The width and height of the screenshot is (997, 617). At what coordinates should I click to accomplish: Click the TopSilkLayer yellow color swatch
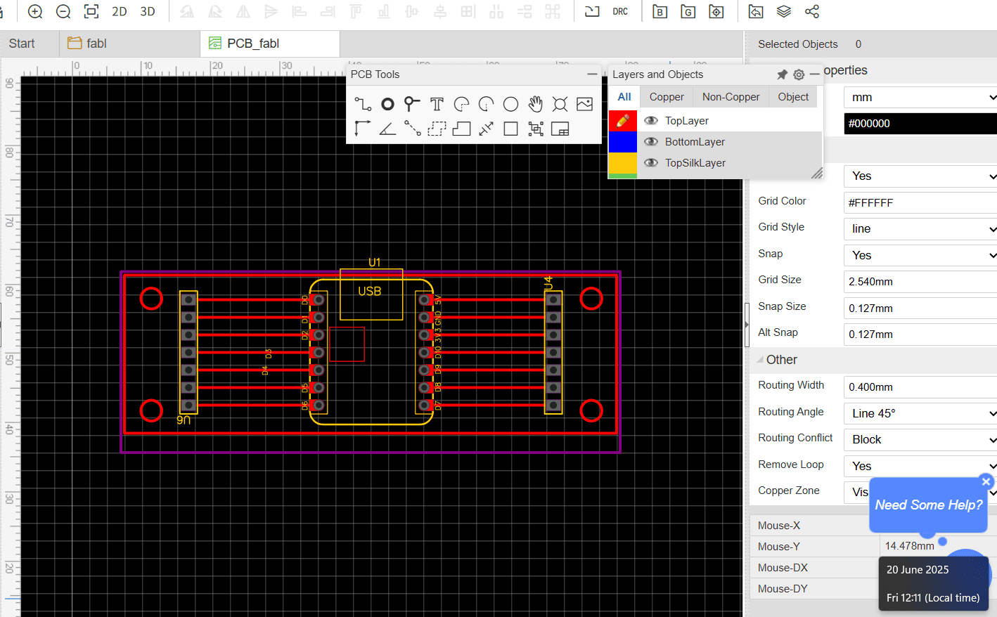point(622,163)
